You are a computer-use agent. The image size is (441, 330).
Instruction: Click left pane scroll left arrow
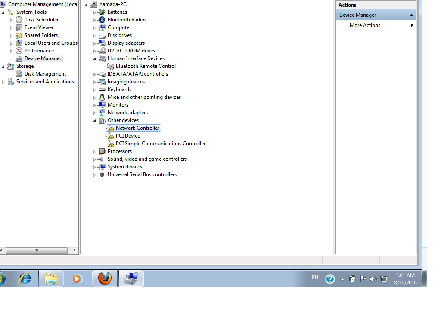pos(2,250)
